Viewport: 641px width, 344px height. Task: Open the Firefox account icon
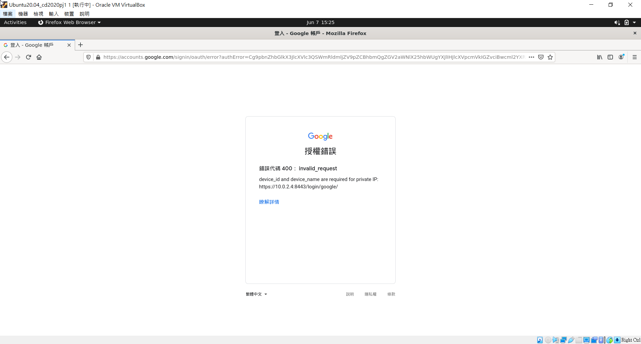click(621, 57)
